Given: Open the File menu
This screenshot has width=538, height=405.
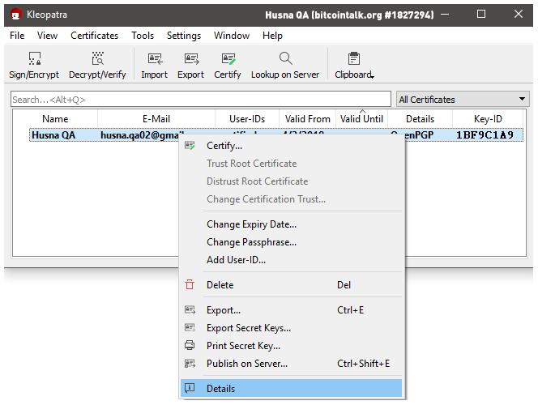Looking at the screenshot, I should [x=17, y=36].
